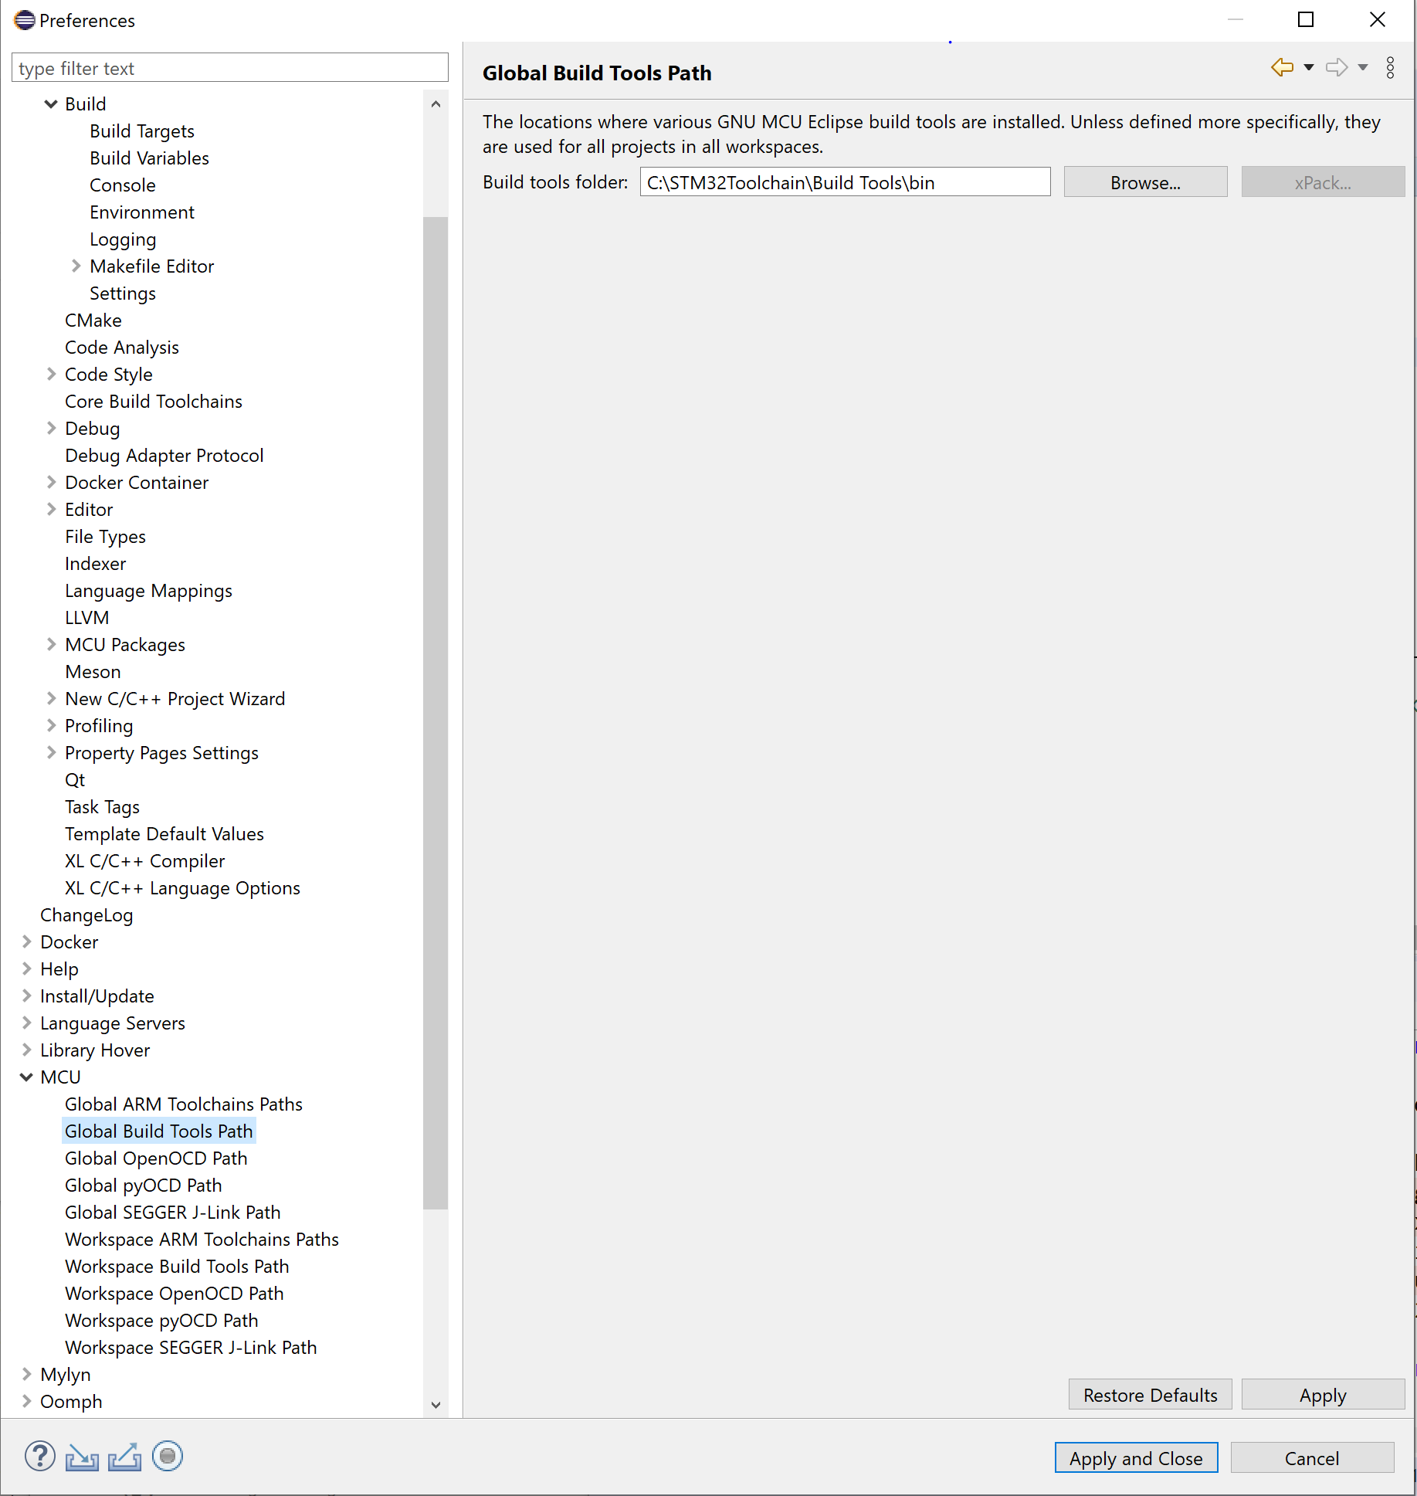Viewport: 1417px width, 1496px height.
Task: Open the Console preferences page
Action: point(123,185)
